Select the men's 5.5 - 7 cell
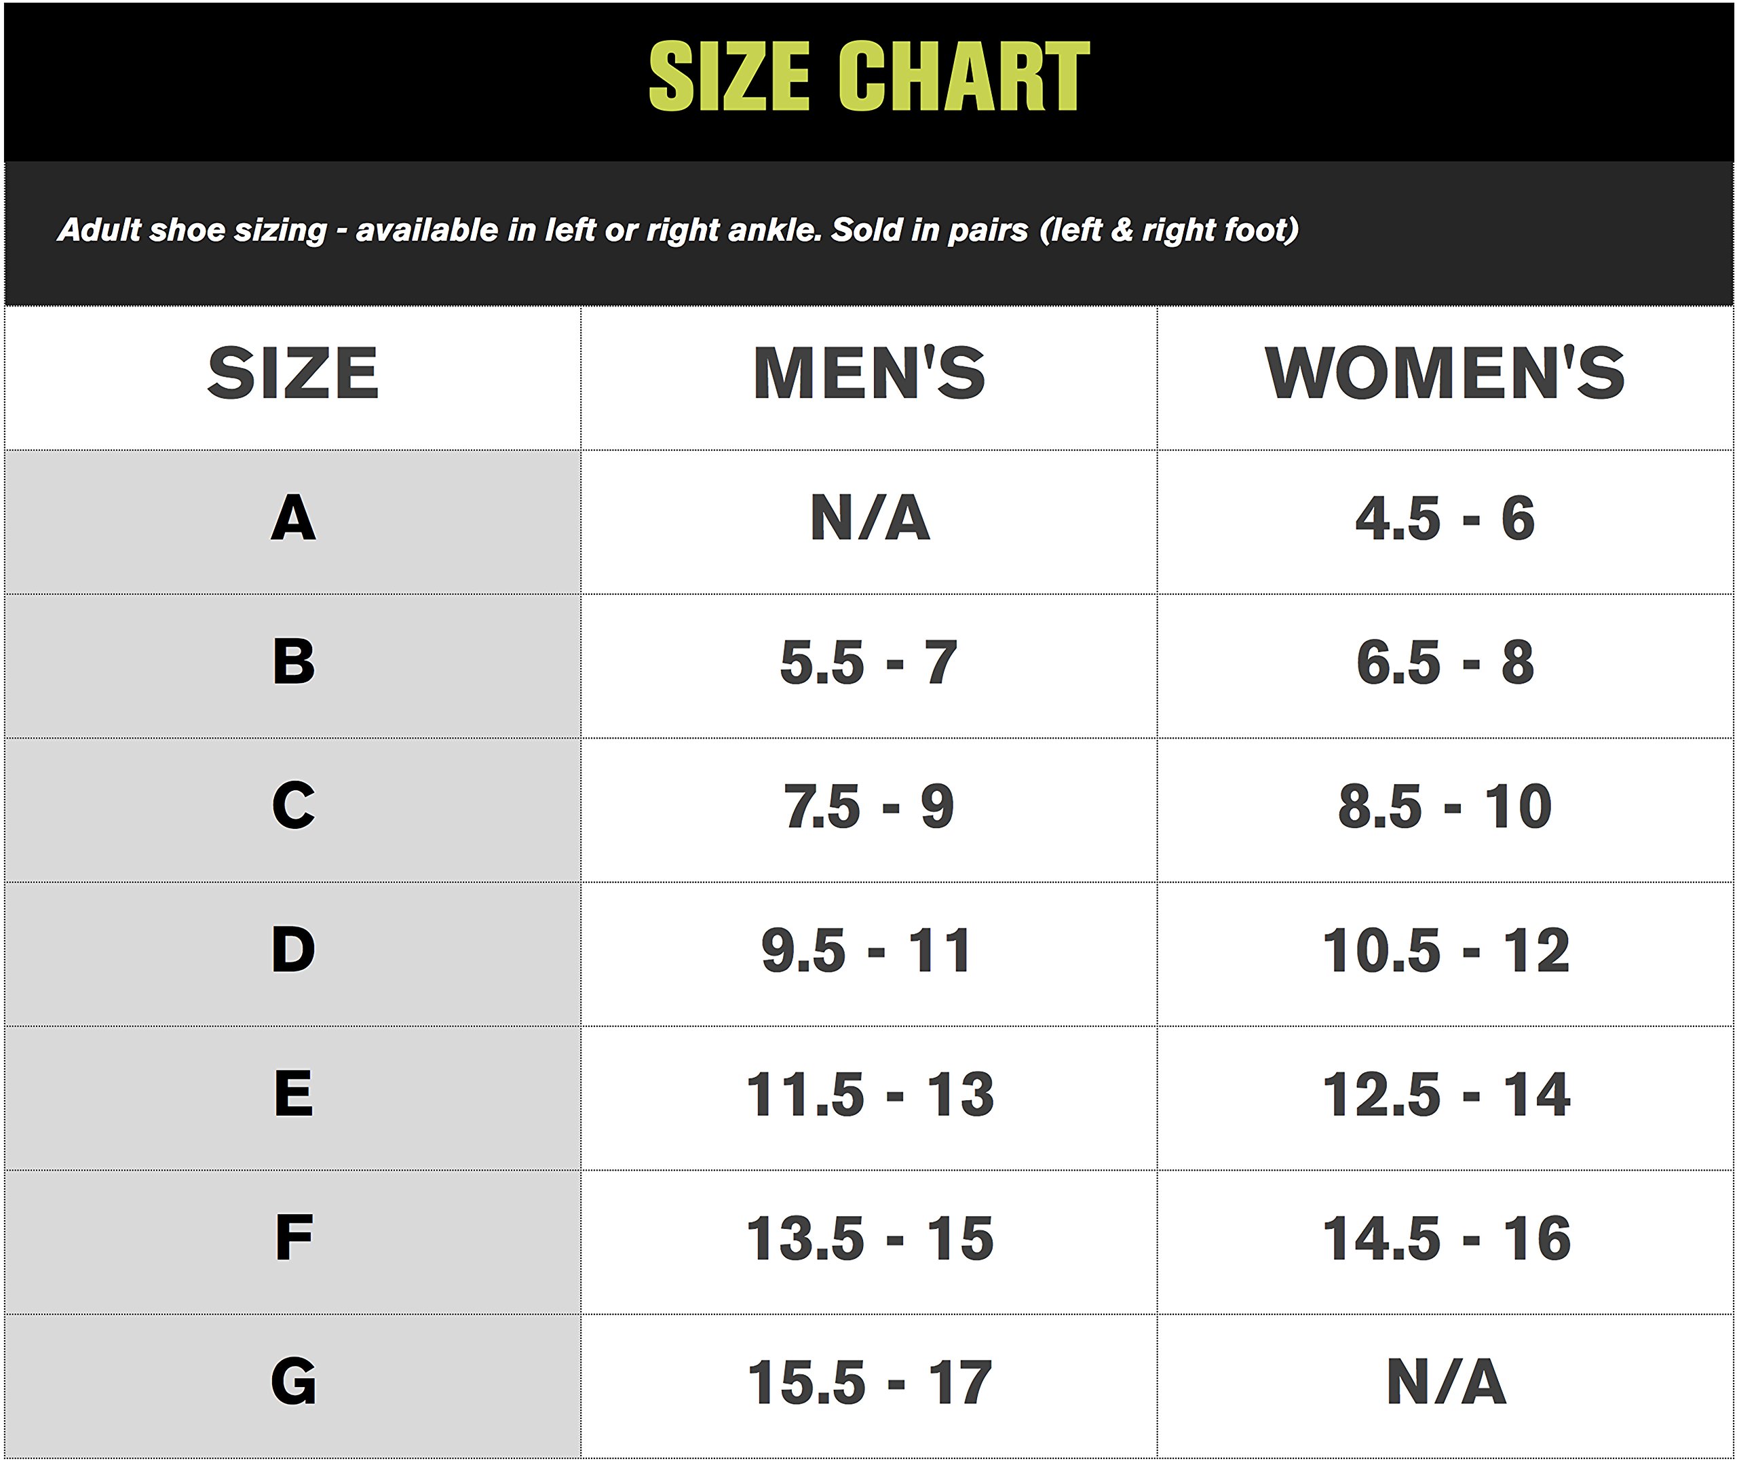1737x1463 pixels. tap(868, 663)
